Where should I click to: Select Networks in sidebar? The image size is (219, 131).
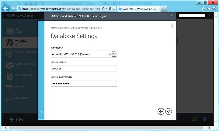point(20,100)
